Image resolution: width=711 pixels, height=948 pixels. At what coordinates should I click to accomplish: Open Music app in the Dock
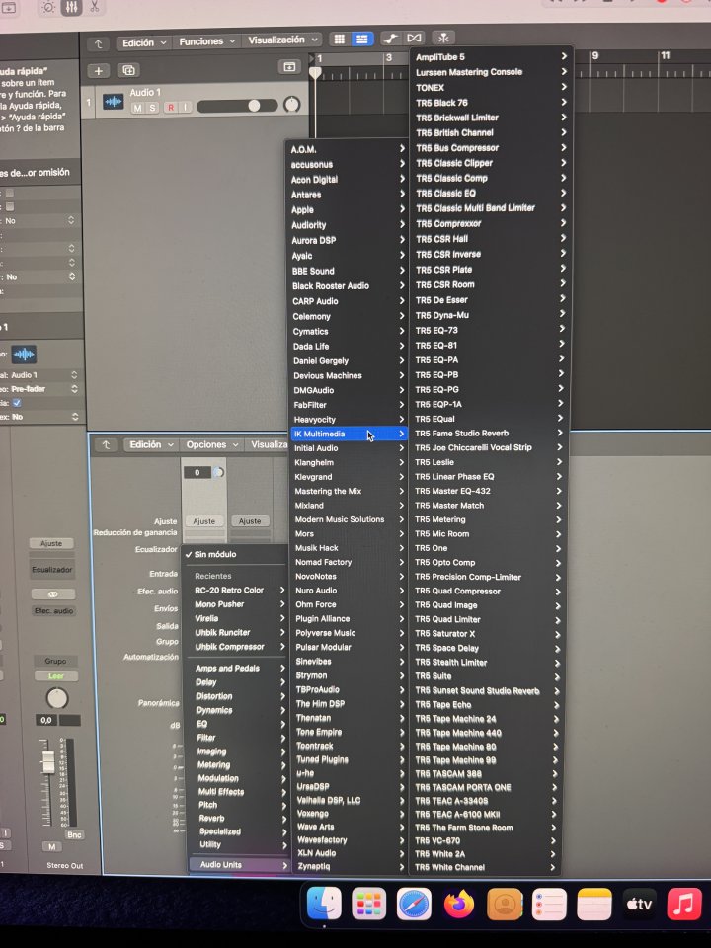683,905
